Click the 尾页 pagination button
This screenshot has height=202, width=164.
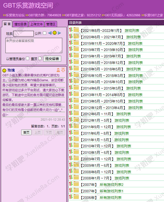(60, 132)
